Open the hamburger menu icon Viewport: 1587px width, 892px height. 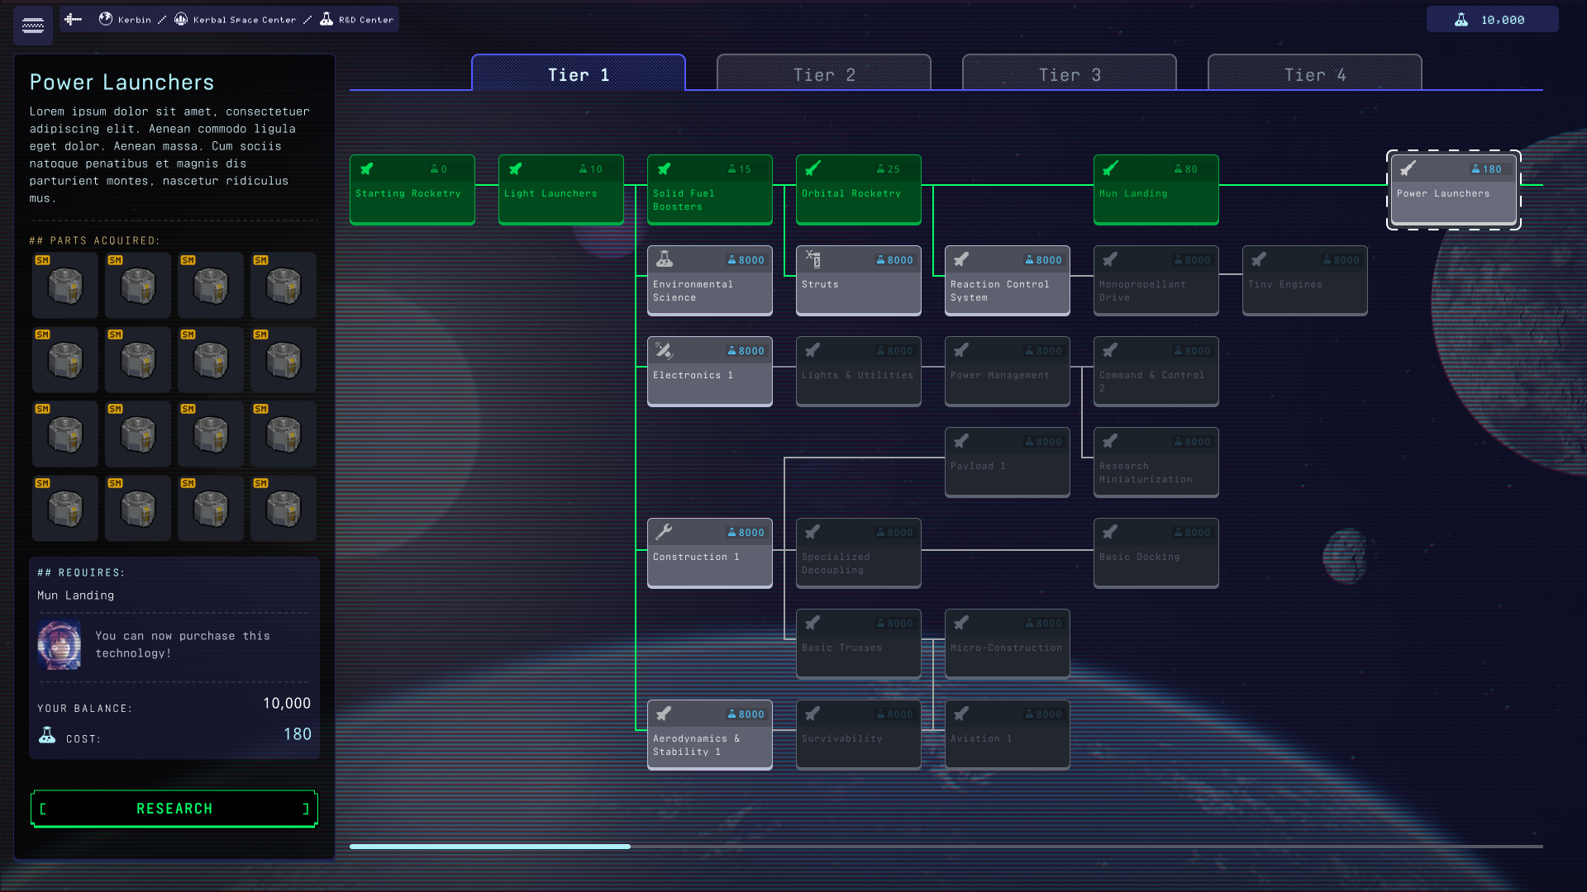pos(33,25)
